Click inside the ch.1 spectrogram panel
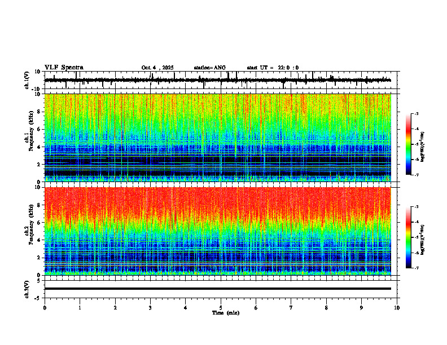The height and width of the screenshot is (345, 447). click(x=217, y=138)
